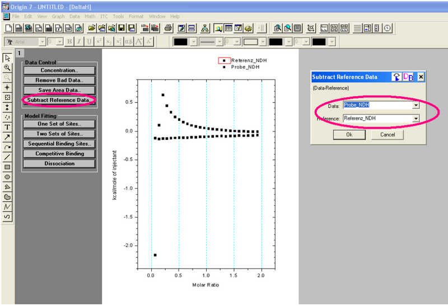
Task: Pick the Data Reader tool
Action: pos(7,97)
